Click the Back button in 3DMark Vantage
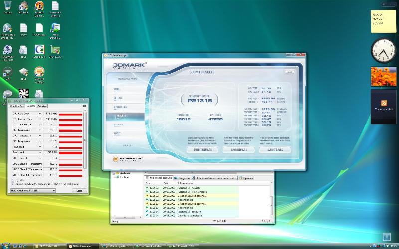This screenshot has width=399, height=249. [x=289, y=72]
